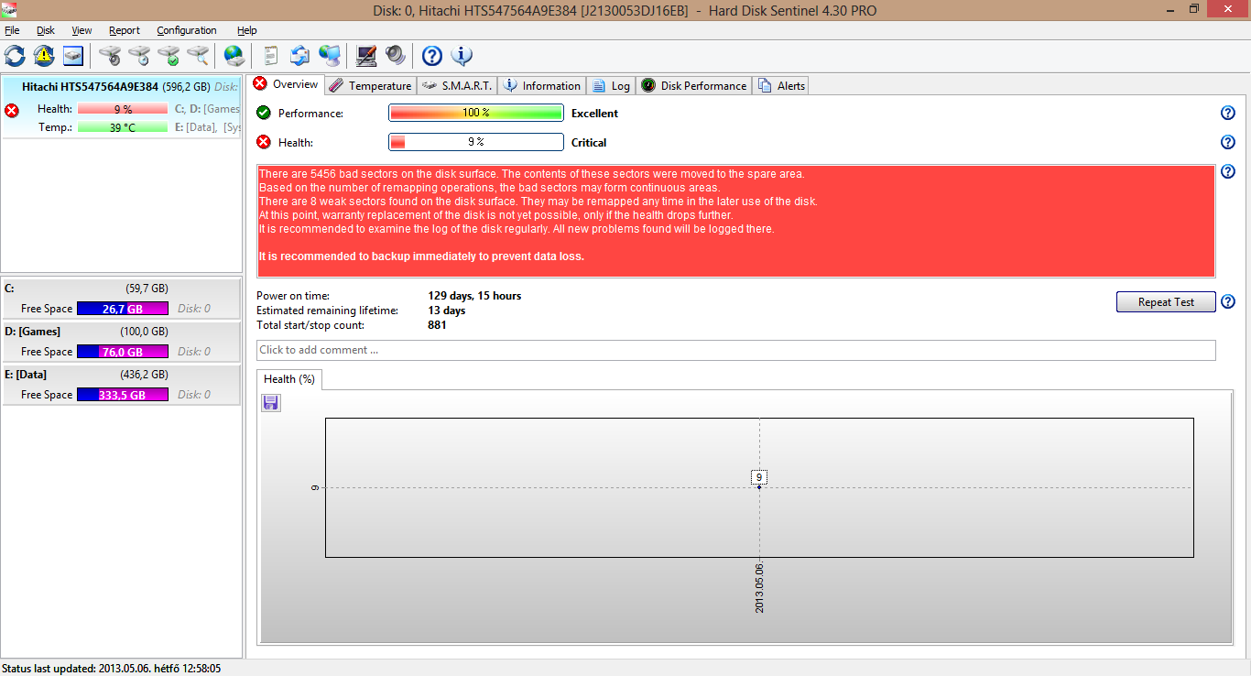The width and height of the screenshot is (1251, 676).
Task: Click the E: free space 333,5 GB bar
Action: tap(123, 395)
